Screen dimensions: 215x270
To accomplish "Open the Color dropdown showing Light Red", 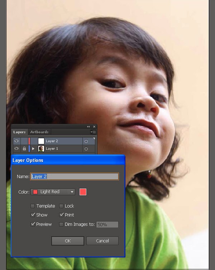I will point(53,192).
